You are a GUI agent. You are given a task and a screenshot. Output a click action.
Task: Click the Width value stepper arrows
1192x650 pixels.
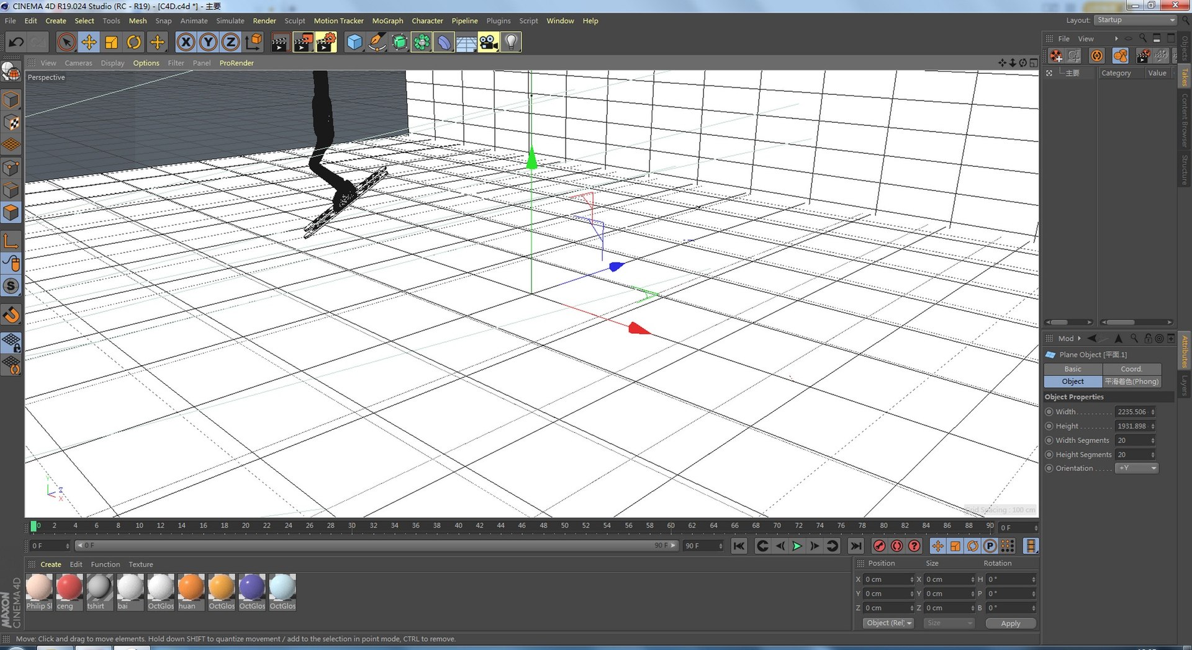coord(1153,412)
